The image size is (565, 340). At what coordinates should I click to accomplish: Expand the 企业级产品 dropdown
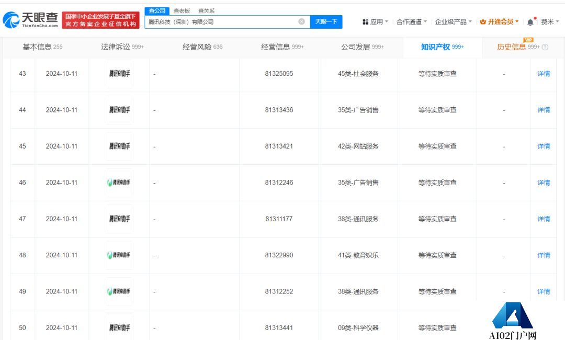(452, 21)
